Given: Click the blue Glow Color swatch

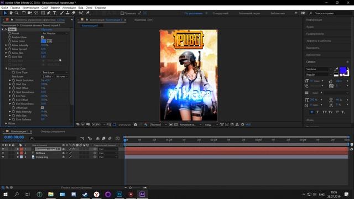Looking at the screenshot, I should pyautogui.click(x=43, y=41).
